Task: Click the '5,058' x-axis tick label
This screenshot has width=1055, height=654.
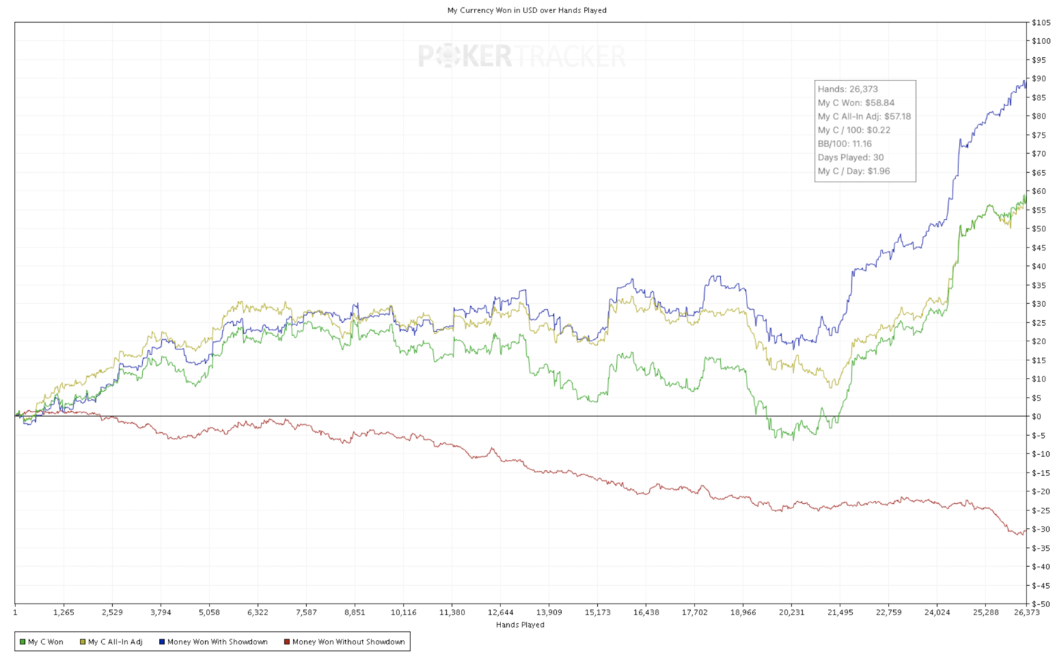Action: [x=210, y=612]
